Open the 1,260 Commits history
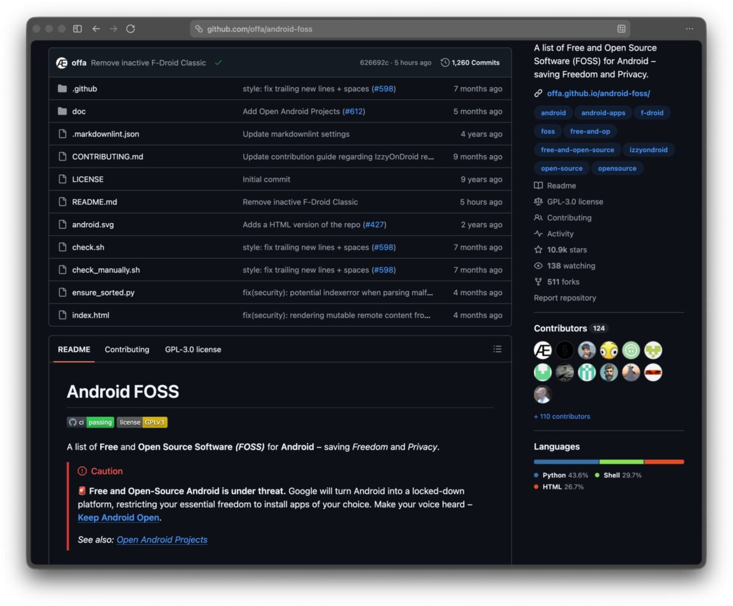This screenshot has height=606, width=733. pyautogui.click(x=470, y=63)
